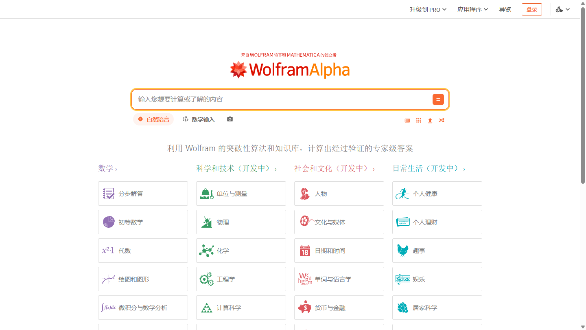
Task: Open the examples grid icon
Action: point(419,121)
